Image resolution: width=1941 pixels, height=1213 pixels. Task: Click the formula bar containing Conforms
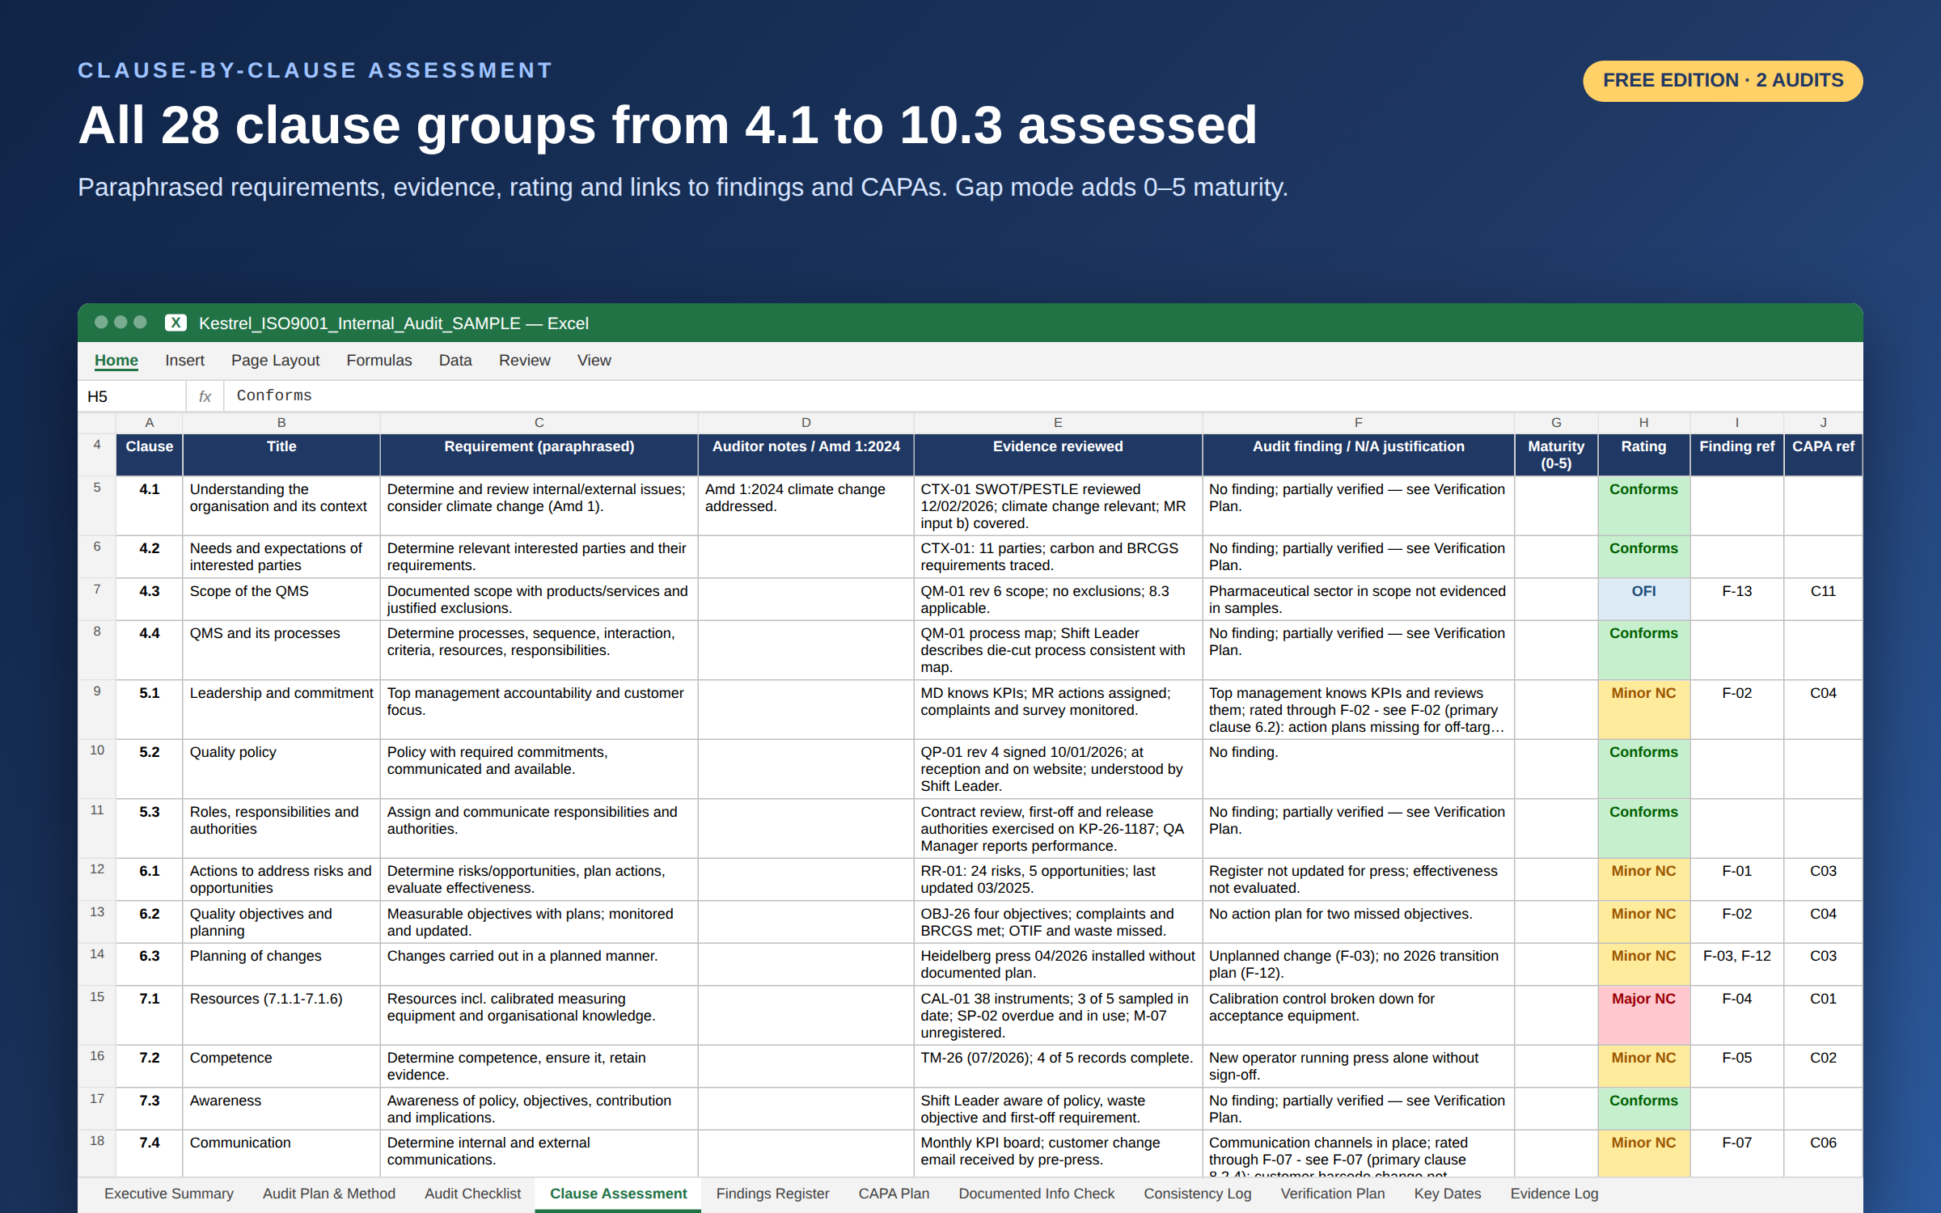point(1042,396)
